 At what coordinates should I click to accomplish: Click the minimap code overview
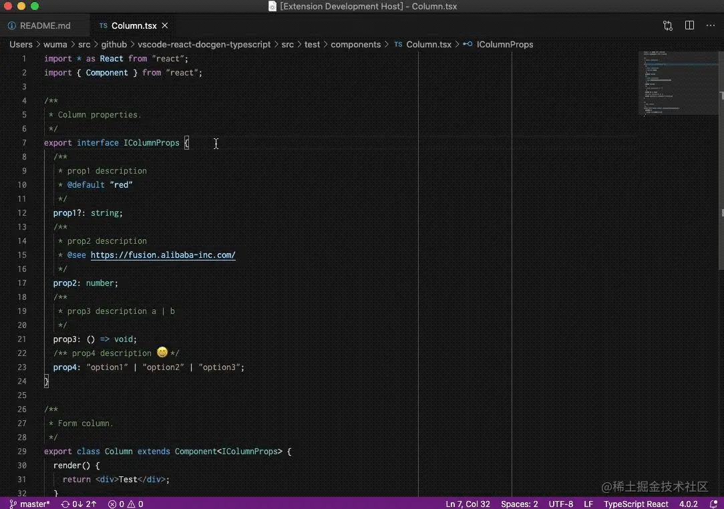(x=679, y=83)
